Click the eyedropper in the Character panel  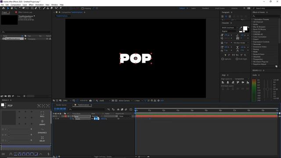(x=241, y=28)
